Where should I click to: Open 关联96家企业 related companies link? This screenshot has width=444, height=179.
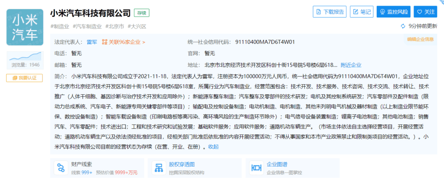click(127, 42)
